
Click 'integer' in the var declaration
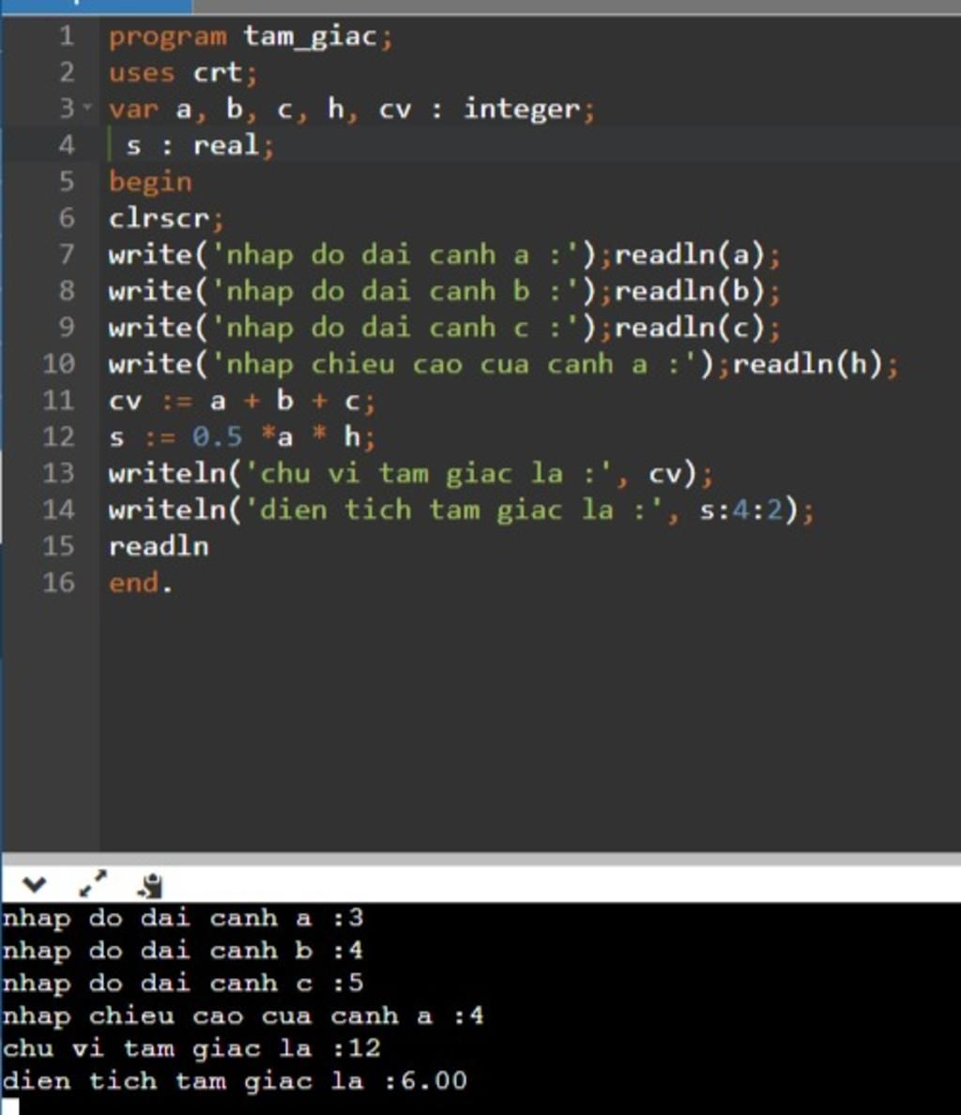pos(522,109)
